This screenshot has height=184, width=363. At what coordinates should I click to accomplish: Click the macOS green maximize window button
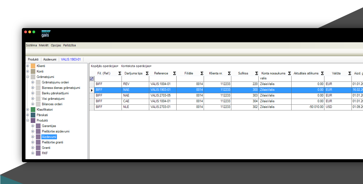[x=34, y=32]
